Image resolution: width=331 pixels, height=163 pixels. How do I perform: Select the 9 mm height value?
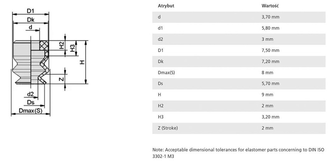[x=267, y=95]
